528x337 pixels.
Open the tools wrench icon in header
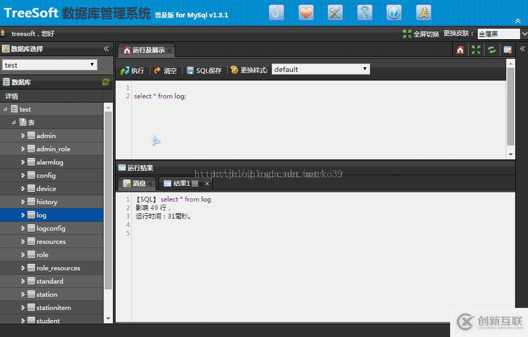click(x=335, y=13)
